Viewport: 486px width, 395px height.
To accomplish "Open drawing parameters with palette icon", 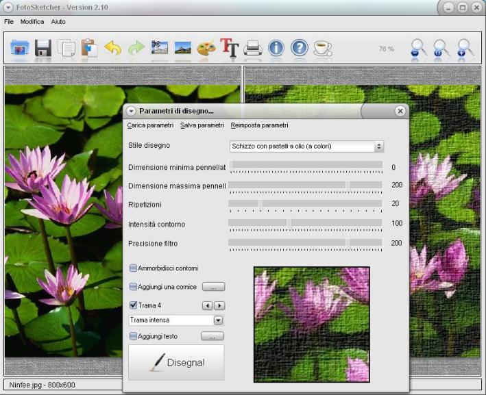I will click(206, 48).
